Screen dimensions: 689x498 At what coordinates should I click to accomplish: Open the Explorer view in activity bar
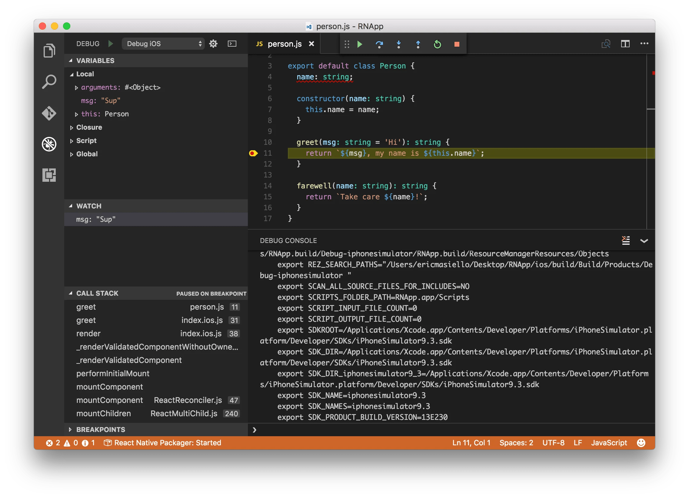pyautogui.click(x=49, y=50)
